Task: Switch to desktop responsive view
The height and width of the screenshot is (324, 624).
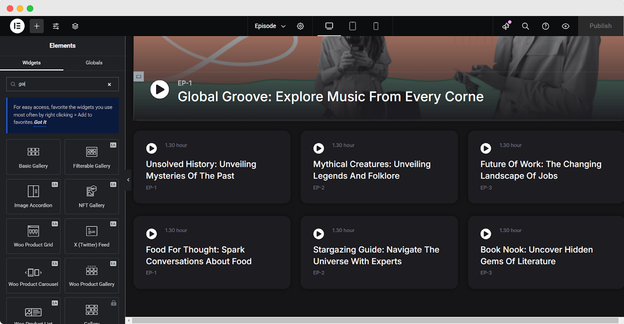Action: pyautogui.click(x=329, y=26)
